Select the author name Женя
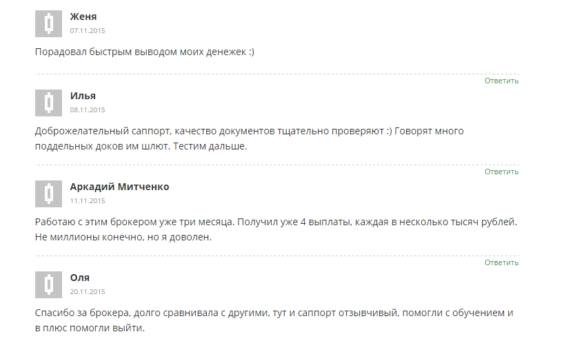This screenshot has width=564, height=343. coord(83,17)
